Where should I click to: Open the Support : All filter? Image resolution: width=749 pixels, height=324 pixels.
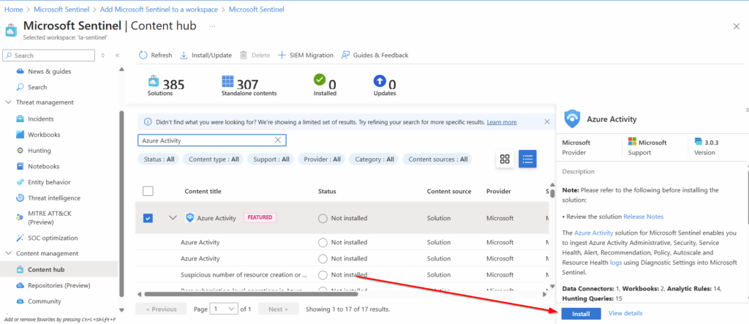tap(271, 159)
